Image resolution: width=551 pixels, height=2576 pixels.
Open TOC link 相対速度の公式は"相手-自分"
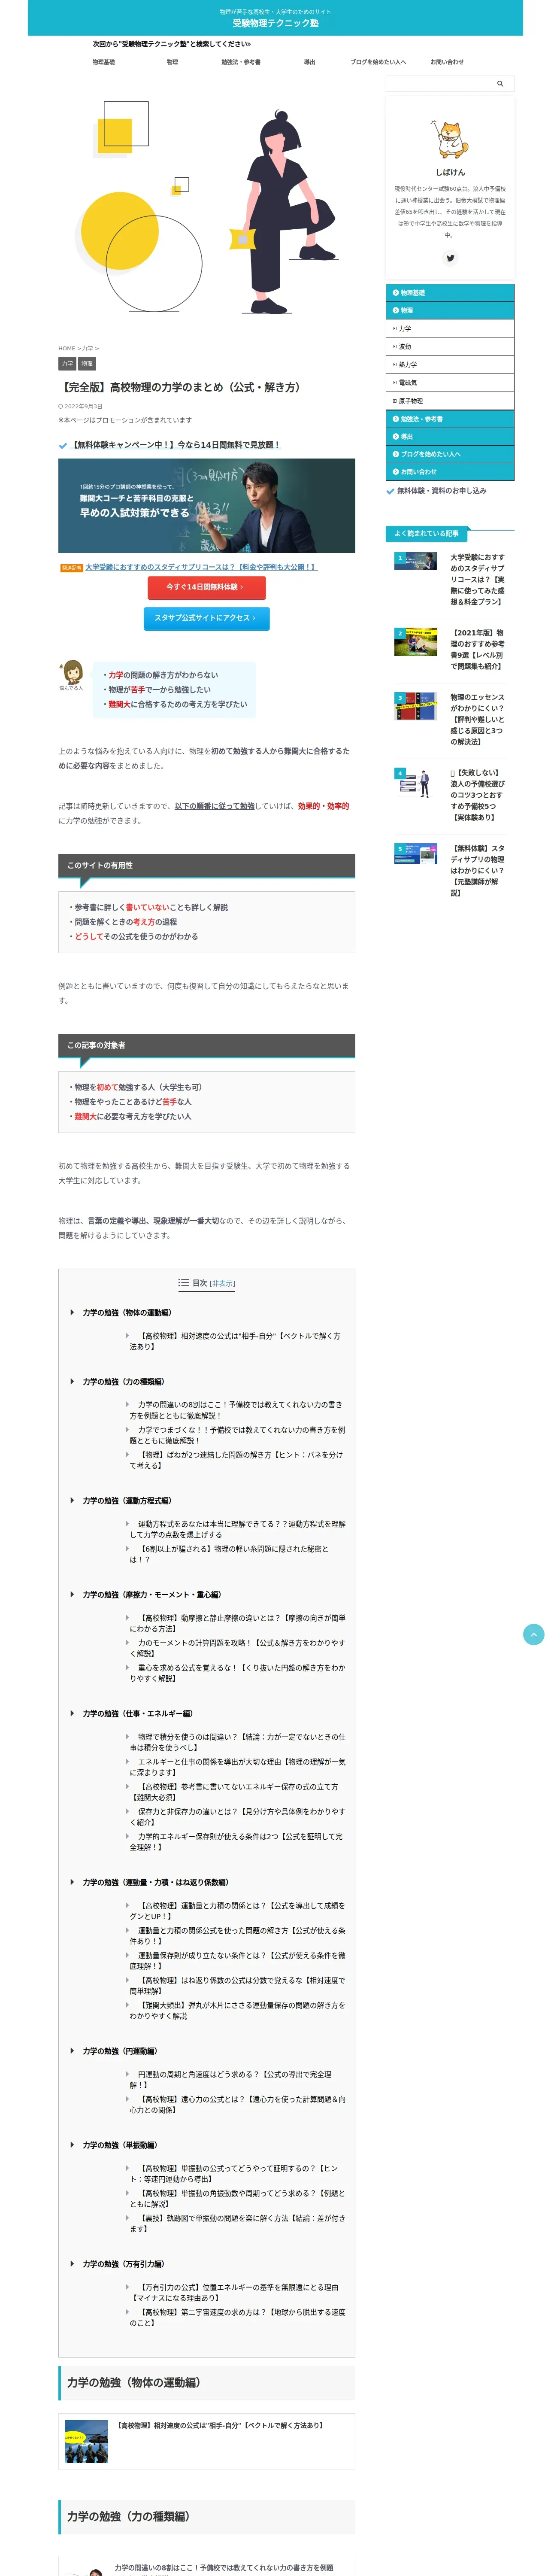point(235,1341)
